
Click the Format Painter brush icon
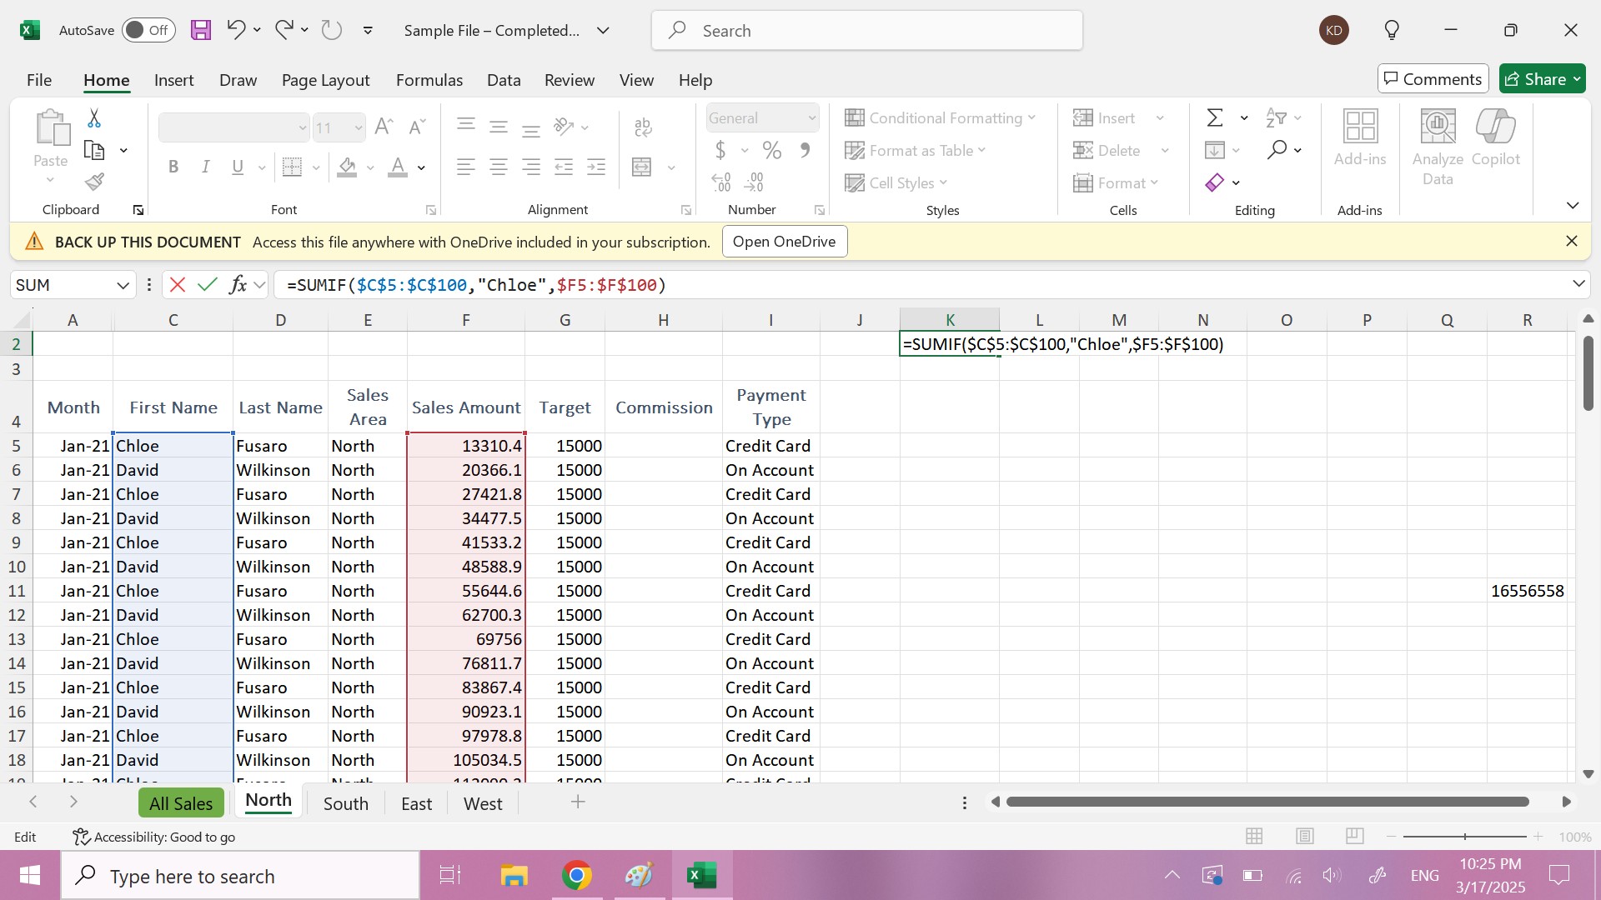[x=94, y=182]
